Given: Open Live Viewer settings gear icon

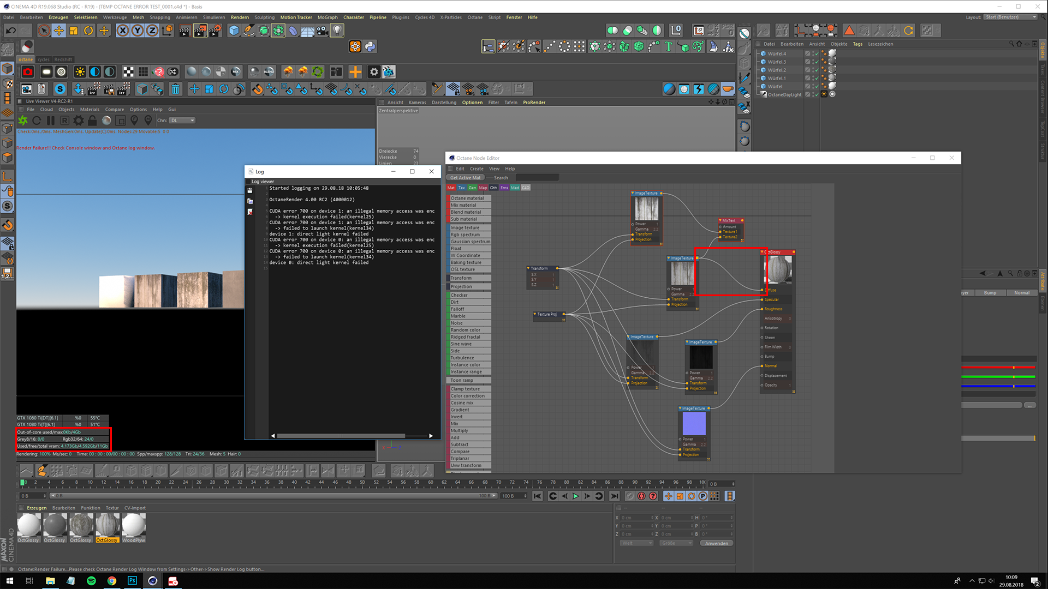Looking at the screenshot, I should coord(79,121).
